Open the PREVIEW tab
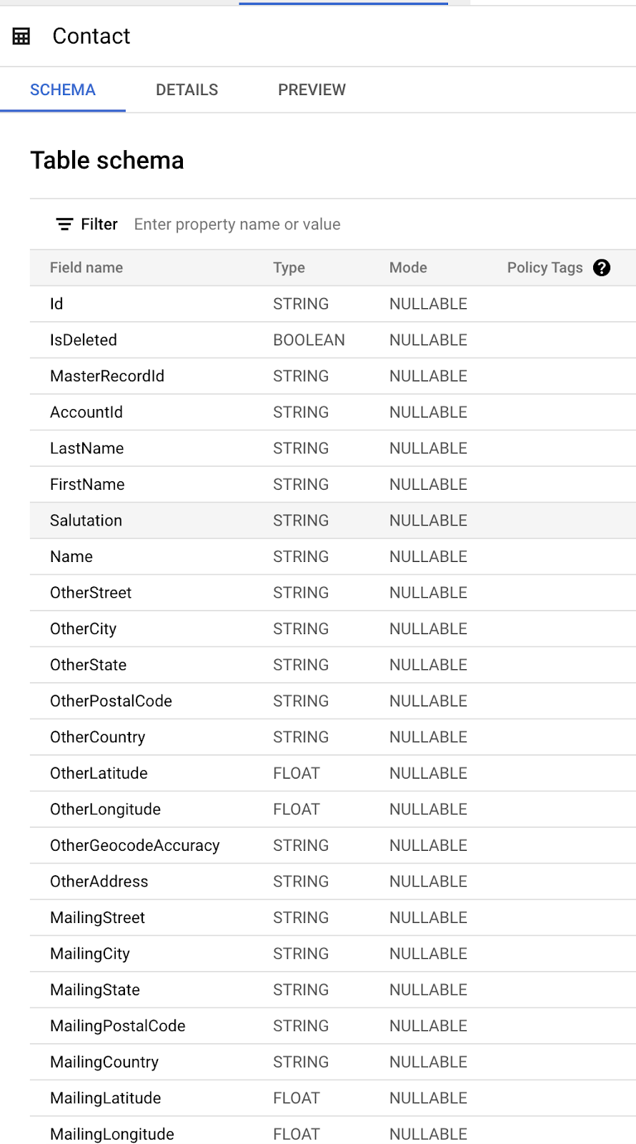The image size is (636, 1144). [312, 90]
